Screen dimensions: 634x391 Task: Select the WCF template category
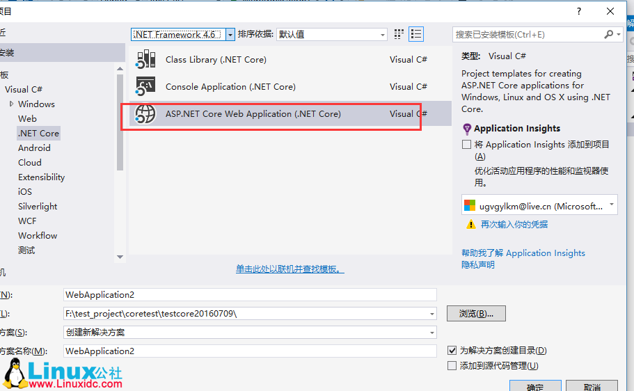(27, 221)
